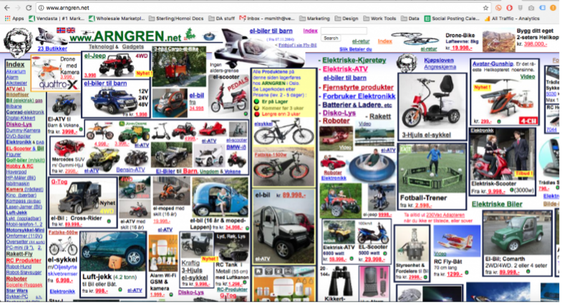Open the Fjernstyrte produkter link

358,87
